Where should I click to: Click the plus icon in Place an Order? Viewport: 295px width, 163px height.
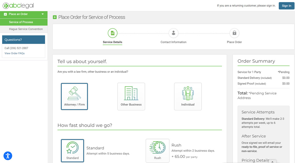5,14
